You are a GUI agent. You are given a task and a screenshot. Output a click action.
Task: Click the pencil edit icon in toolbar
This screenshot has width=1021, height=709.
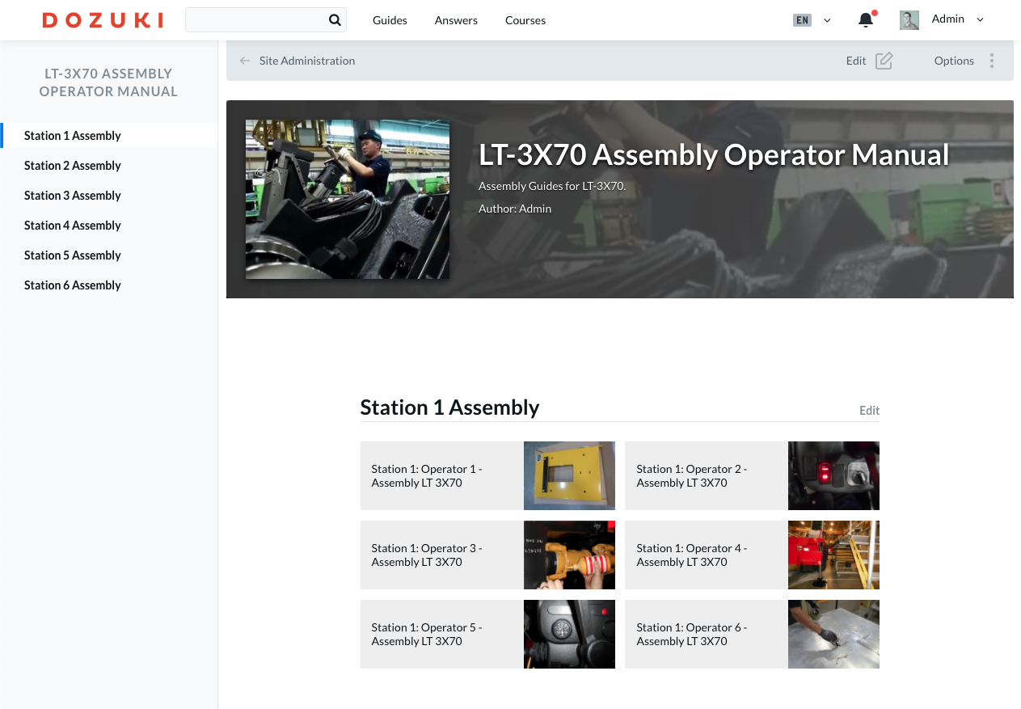click(884, 61)
